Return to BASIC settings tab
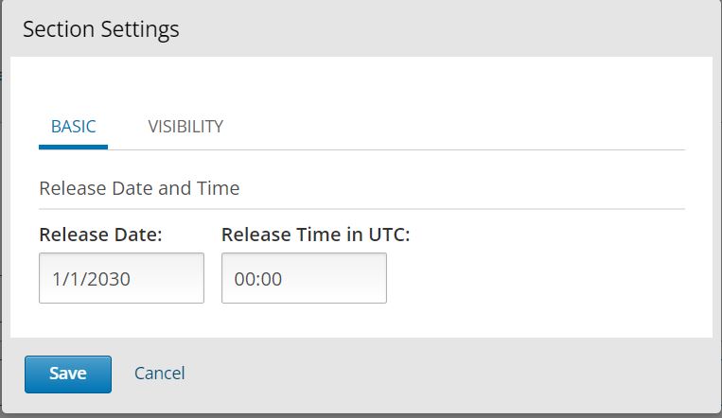 [73, 127]
